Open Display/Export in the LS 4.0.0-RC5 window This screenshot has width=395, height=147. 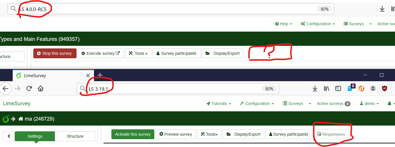click(x=222, y=53)
